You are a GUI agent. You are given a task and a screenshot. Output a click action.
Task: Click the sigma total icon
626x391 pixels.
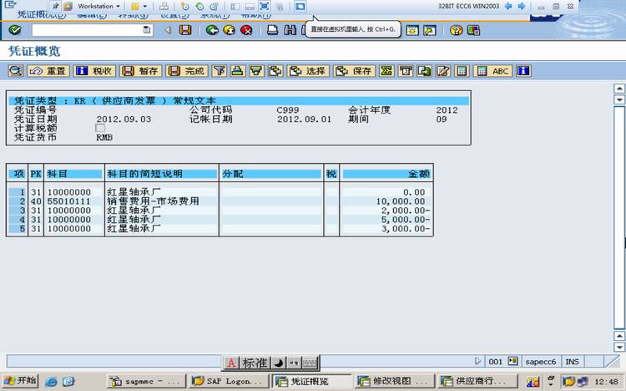[386, 71]
